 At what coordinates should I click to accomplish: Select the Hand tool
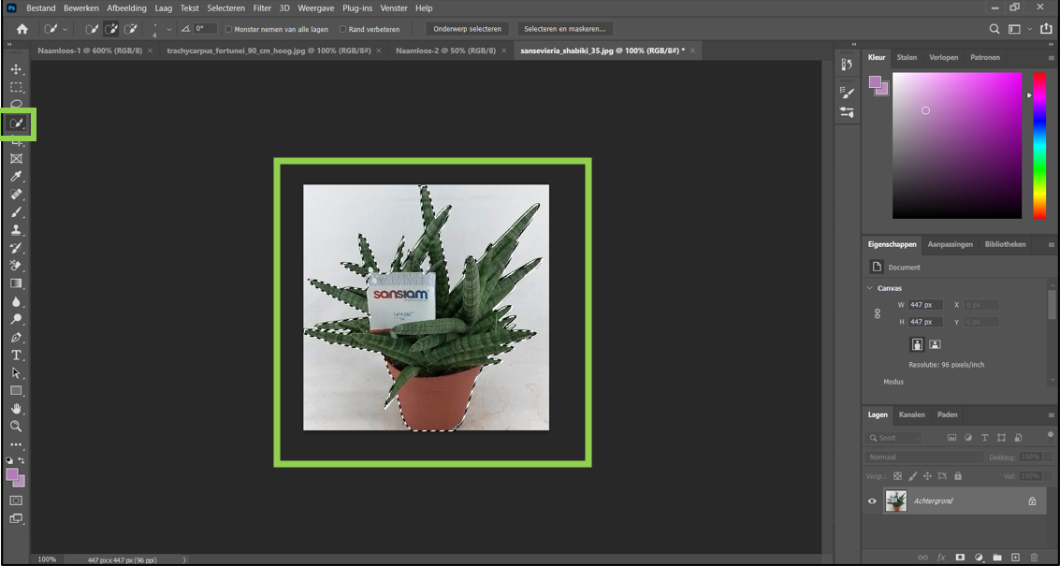pos(16,409)
